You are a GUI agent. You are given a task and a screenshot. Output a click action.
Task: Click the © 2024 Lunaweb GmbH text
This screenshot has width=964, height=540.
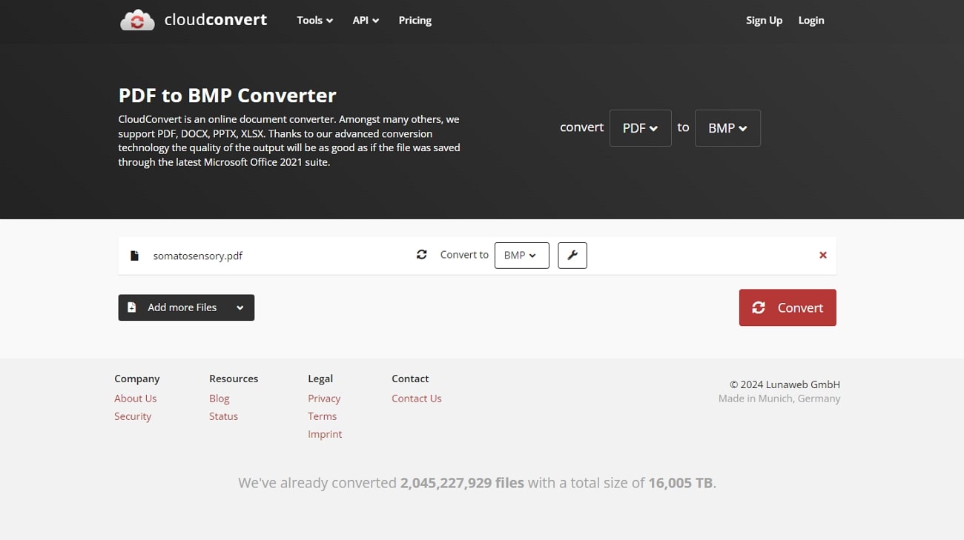point(785,384)
